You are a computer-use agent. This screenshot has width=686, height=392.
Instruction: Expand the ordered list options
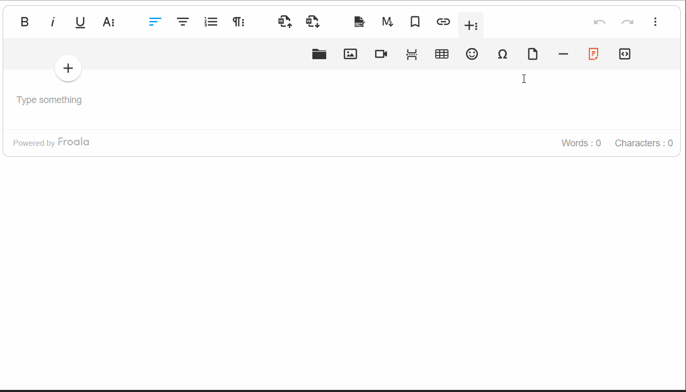coord(210,22)
